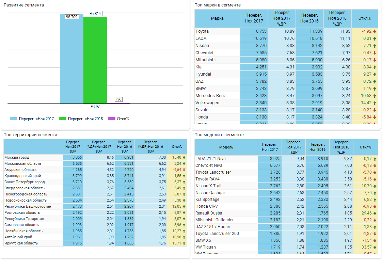Click UAZ 3151 / Hunter model name

213,227
